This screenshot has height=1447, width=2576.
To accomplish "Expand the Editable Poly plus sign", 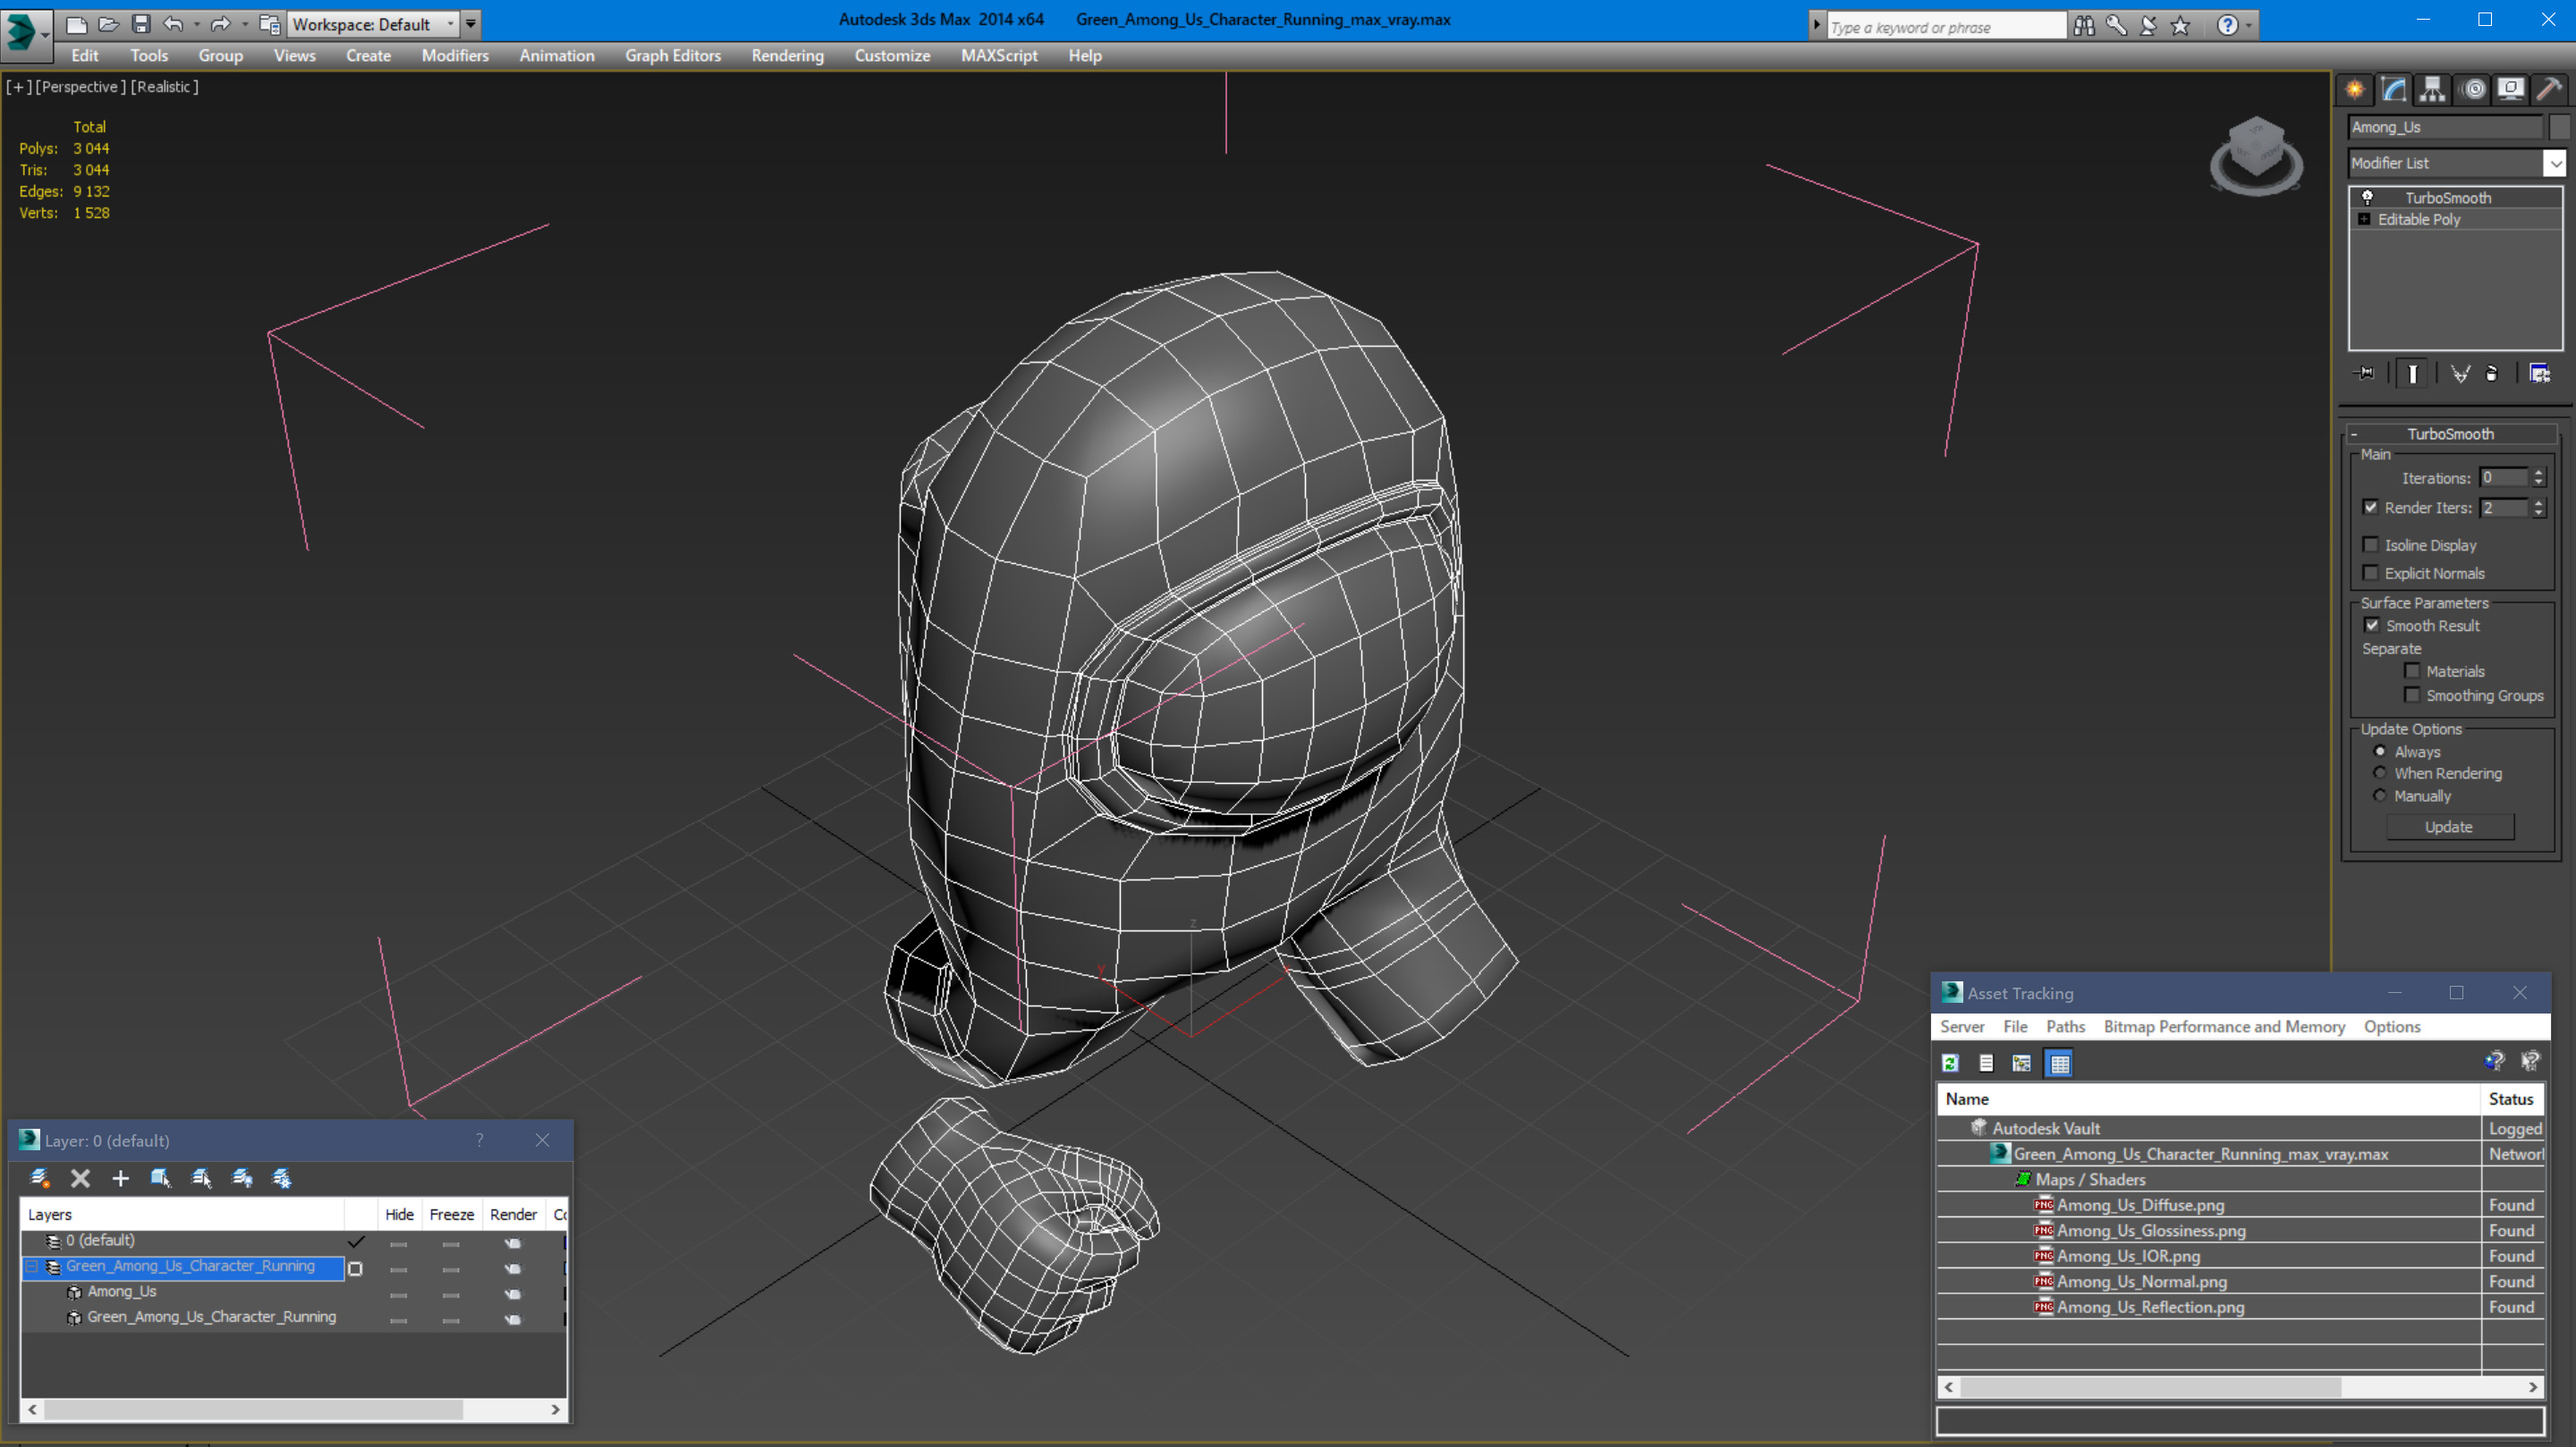I will (x=2365, y=220).
